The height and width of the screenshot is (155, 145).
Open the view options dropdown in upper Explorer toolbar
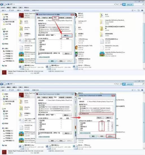[135, 10]
